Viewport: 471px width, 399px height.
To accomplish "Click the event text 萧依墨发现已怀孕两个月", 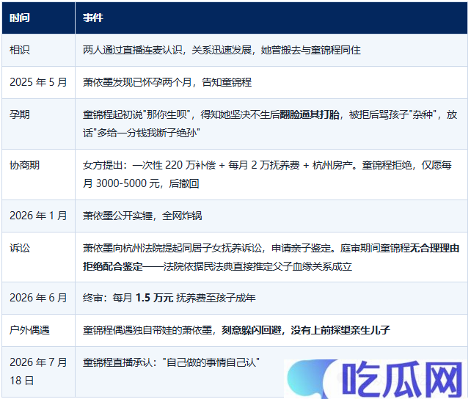I will (137, 82).
